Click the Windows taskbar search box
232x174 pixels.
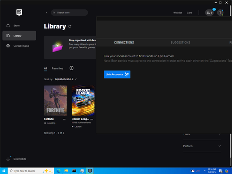tap(31, 171)
